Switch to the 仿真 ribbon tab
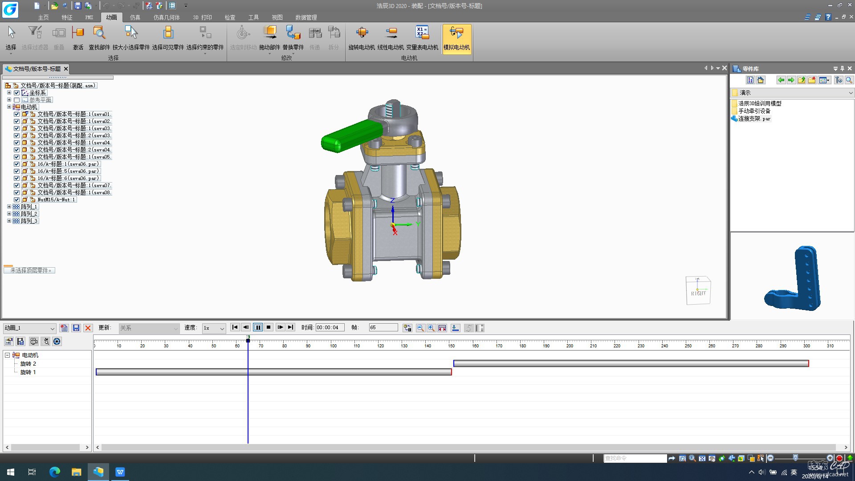This screenshot has height=481, width=855. [x=135, y=17]
